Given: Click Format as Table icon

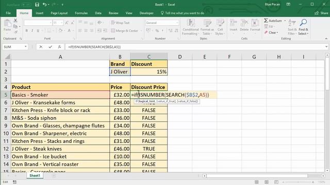Looking at the screenshot, I should pos(207,27).
